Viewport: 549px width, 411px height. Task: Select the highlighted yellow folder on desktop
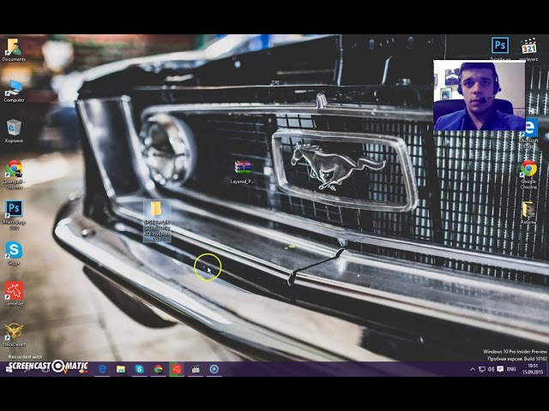(157, 221)
